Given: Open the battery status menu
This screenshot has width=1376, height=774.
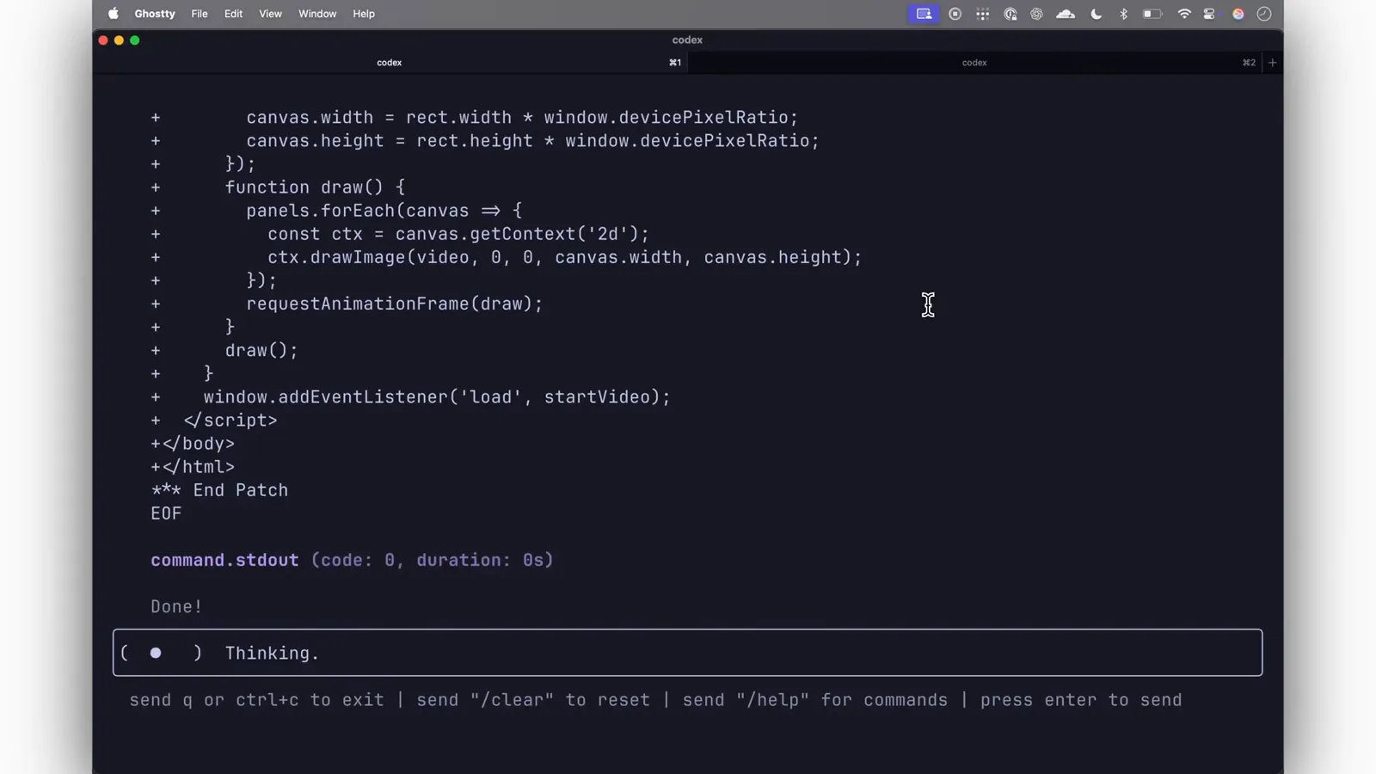Looking at the screenshot, I should (1152, 14).
